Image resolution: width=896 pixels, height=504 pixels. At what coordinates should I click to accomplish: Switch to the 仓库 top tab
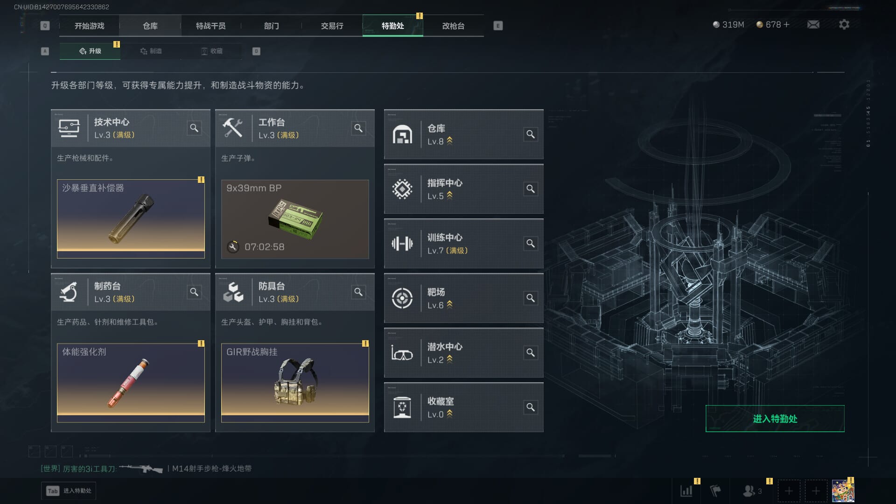[x=150, y=26]
